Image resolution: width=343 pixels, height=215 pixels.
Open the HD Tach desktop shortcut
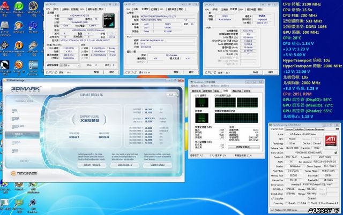click(33, 26)
